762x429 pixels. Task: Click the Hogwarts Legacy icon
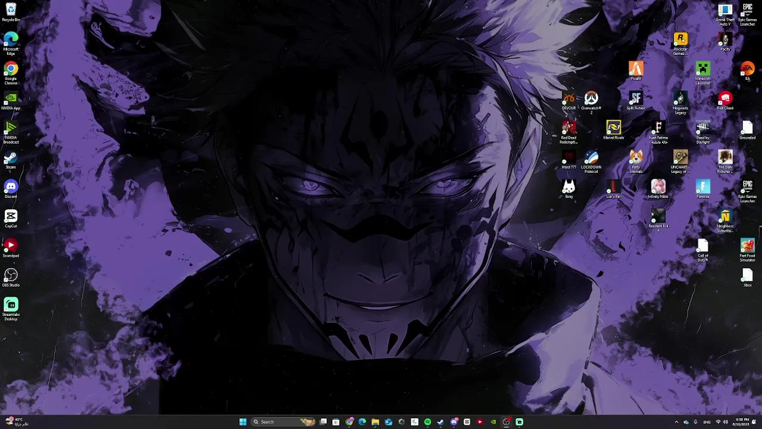(680, 103)
